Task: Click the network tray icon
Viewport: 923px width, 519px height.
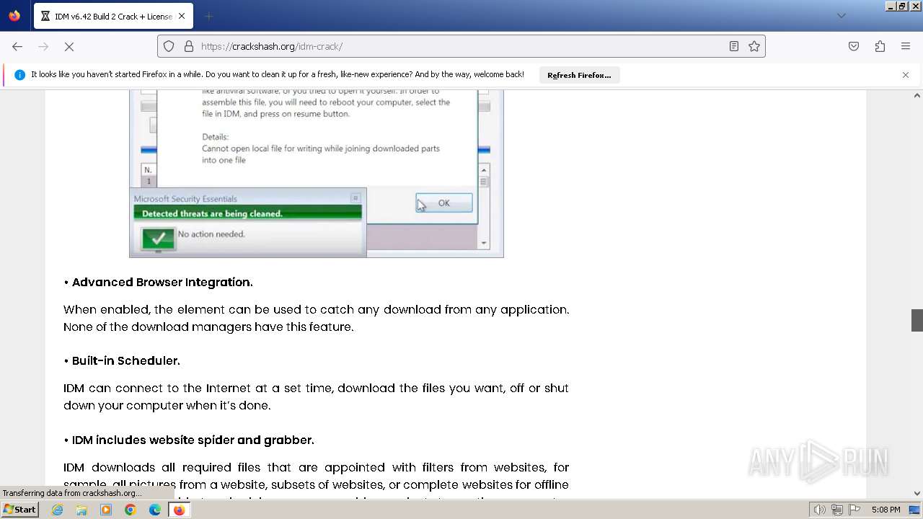Action: tap(836, 510)
